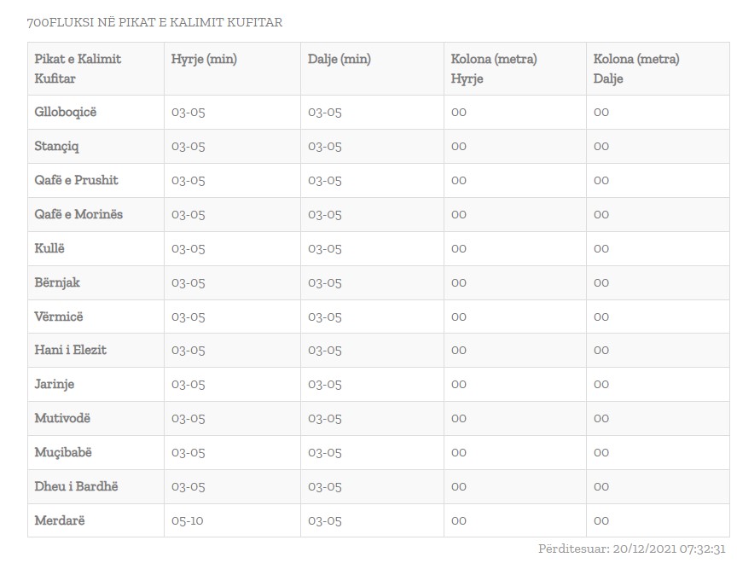The image size is (737, 575).
Task: Select the Muçibabë row name
Action: click(63, 453)
